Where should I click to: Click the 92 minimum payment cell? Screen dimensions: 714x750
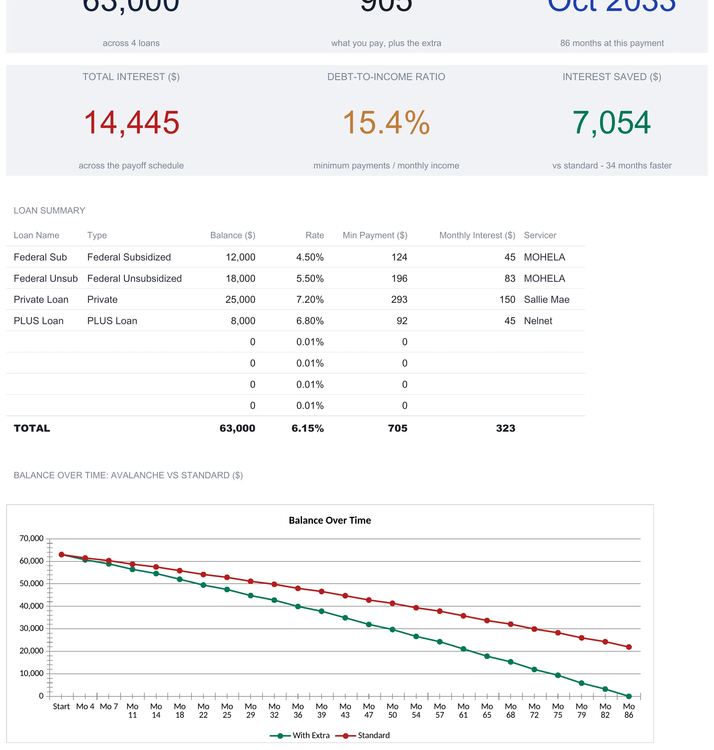point(402,321)
